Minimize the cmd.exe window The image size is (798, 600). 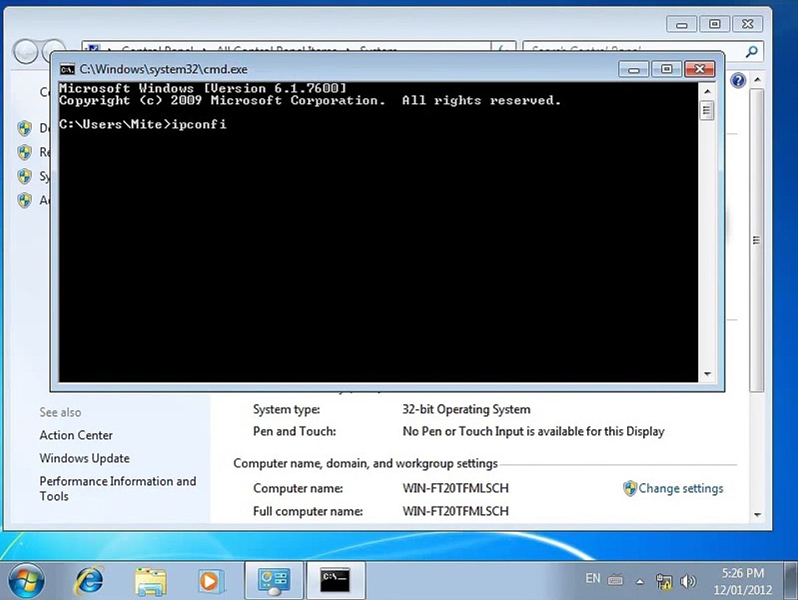(x=634, y=69)
